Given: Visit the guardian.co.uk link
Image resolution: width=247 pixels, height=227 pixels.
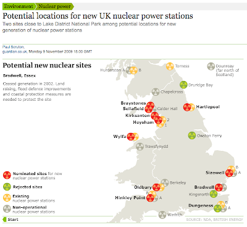Looking at the screenshot, I should (x=15, y=51).
